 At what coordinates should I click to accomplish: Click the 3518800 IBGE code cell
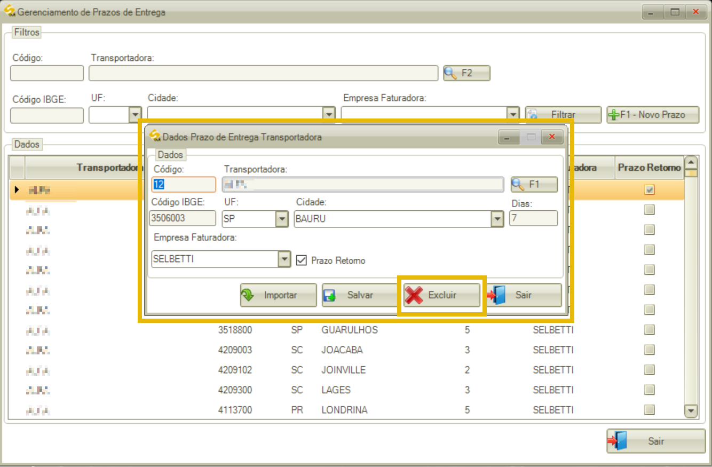point(235,330)
